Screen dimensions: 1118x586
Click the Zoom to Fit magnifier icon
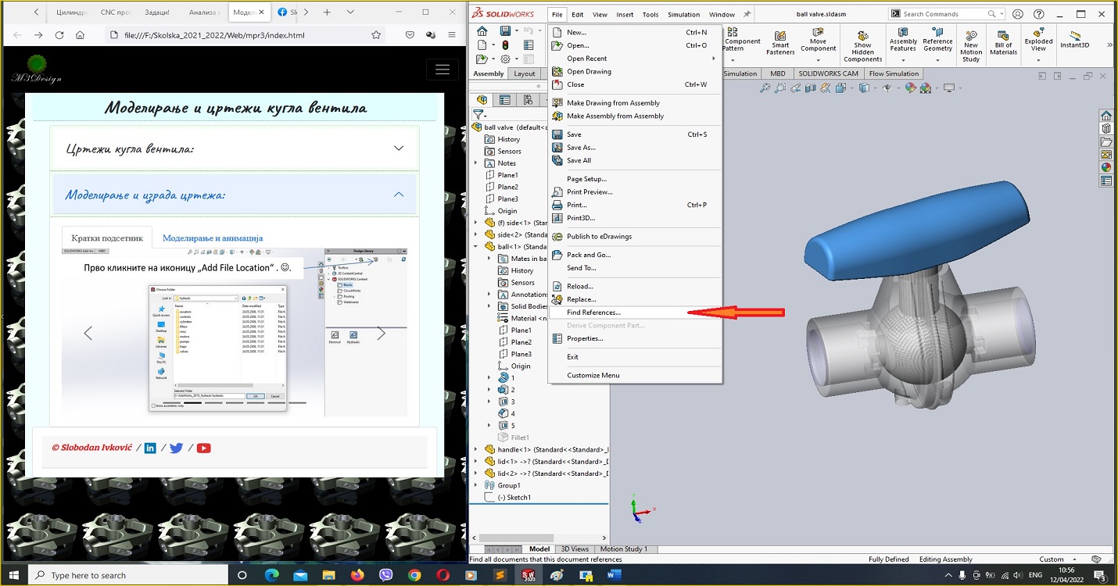765,88
